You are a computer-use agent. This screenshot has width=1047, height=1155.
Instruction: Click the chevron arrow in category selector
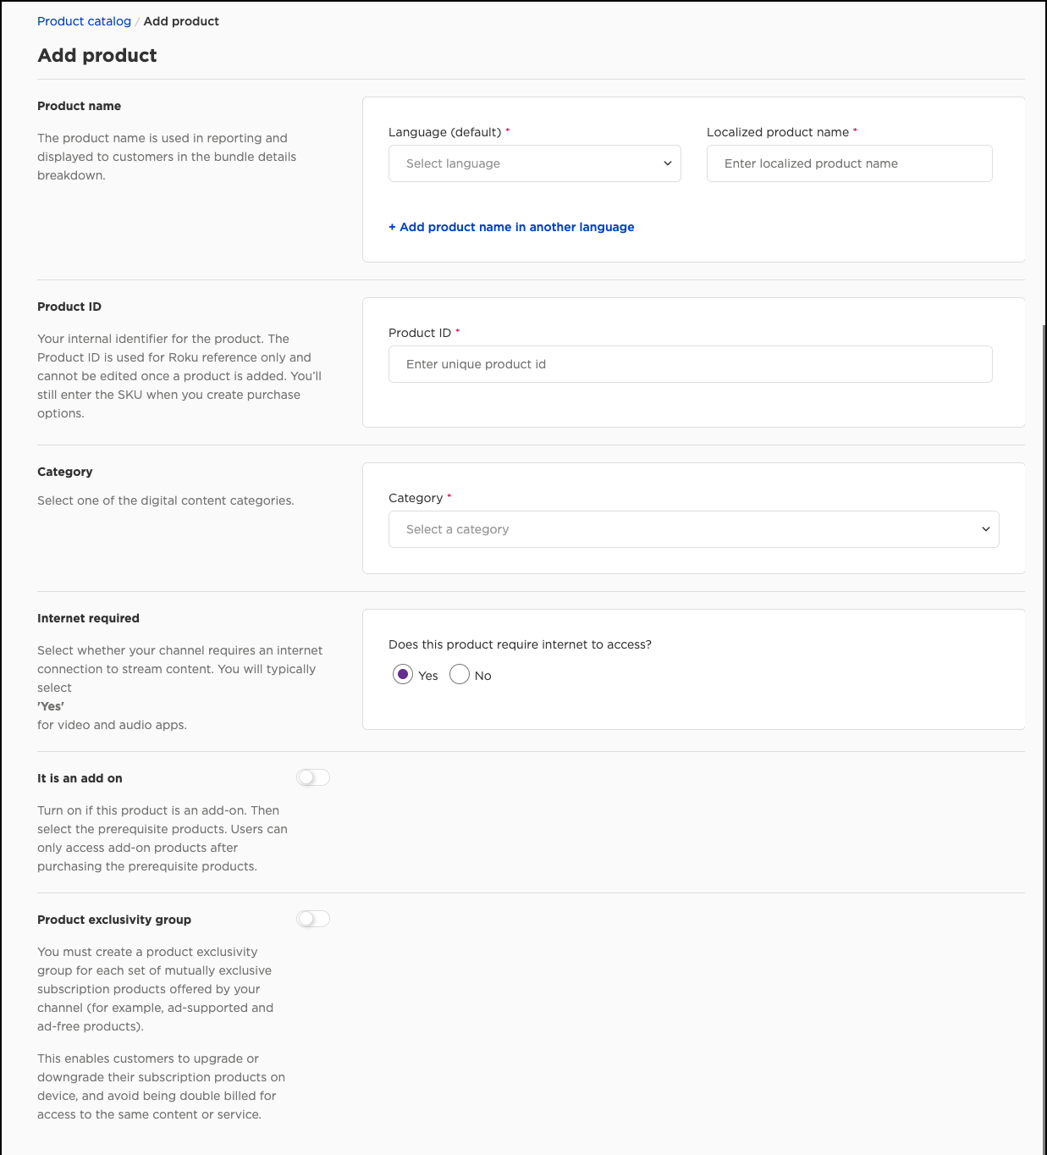pyautogui.click(x=985, y=529)
